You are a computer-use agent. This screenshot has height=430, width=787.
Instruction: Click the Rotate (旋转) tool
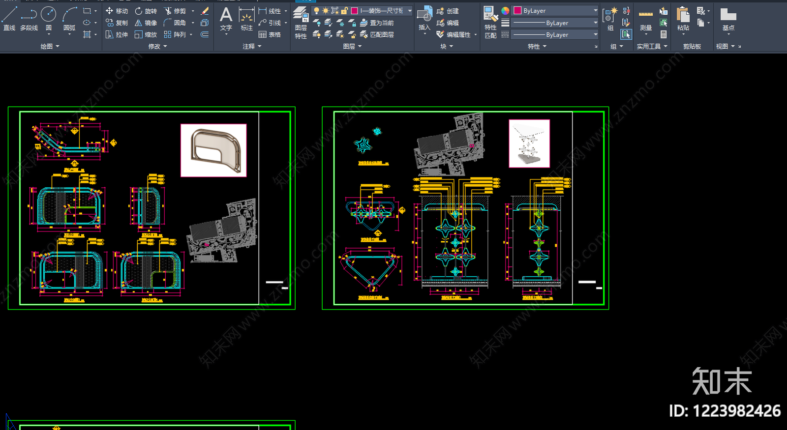(146, 11)
